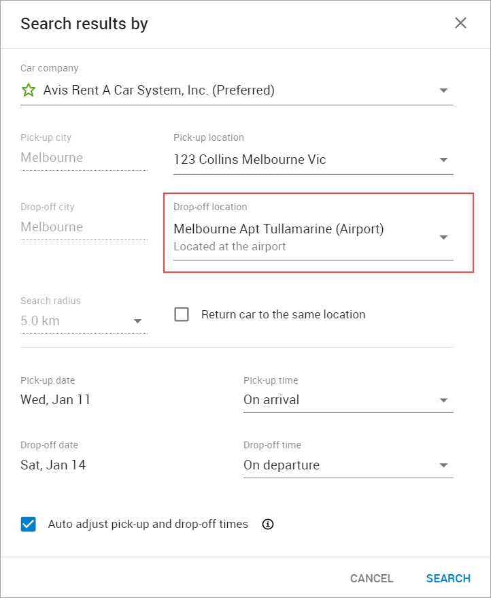
Task: Click the green preferred star icon
Action: tap(28, 90)
